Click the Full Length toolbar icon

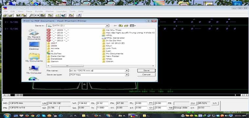point(37,15)
